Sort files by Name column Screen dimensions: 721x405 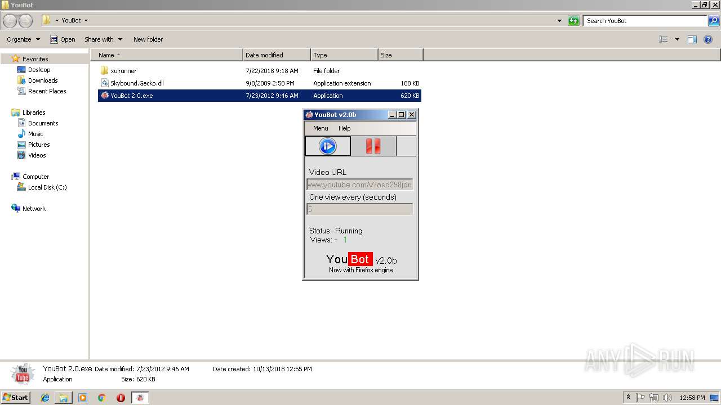tap(167, 55)
